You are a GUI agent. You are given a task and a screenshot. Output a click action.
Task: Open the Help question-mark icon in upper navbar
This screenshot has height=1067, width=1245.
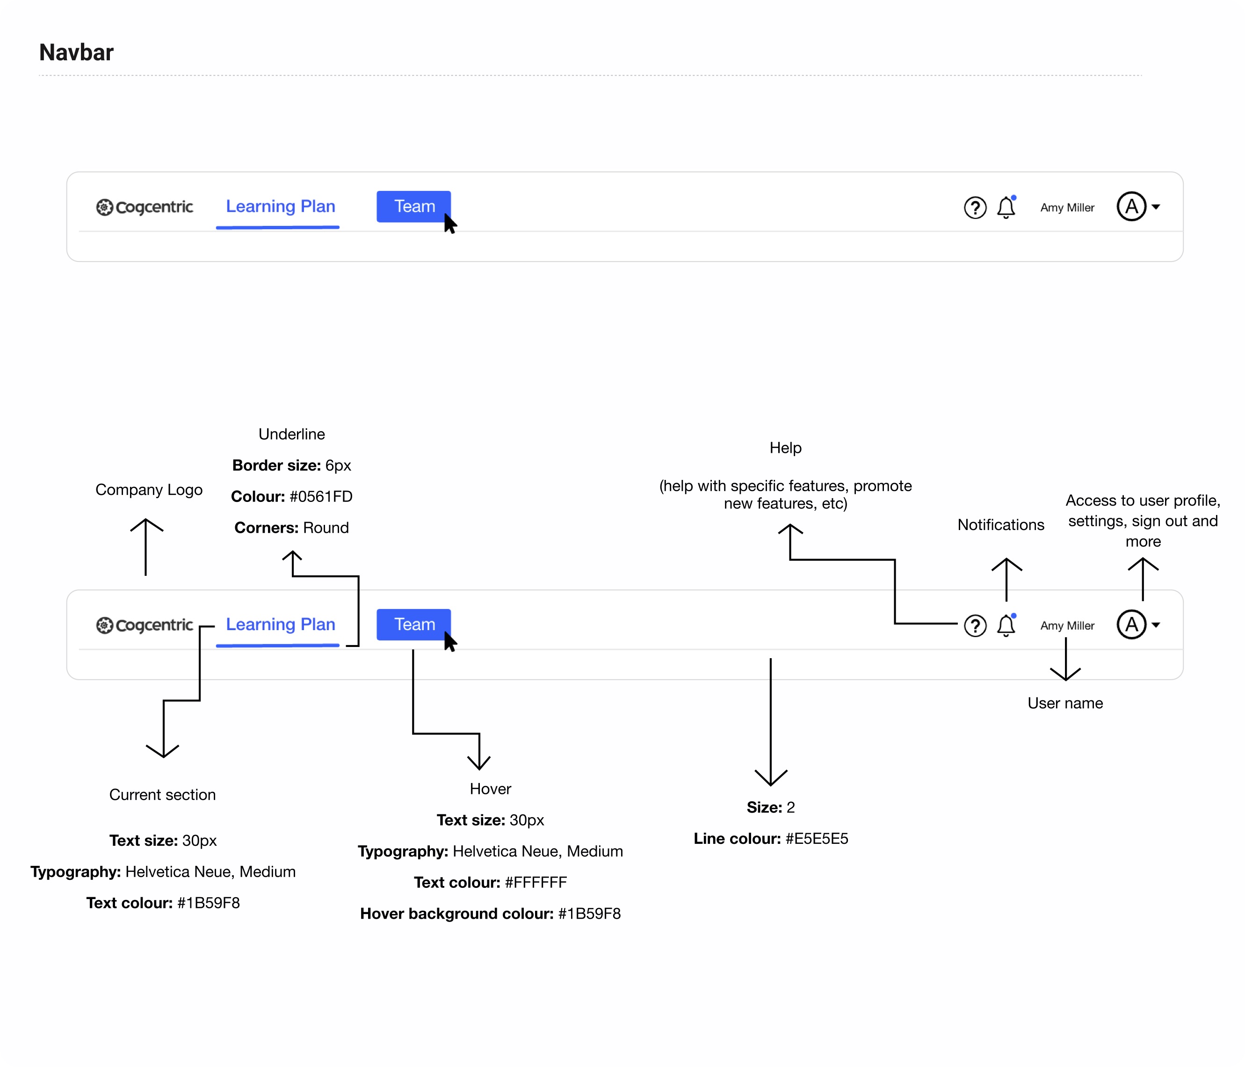[975, 207]
